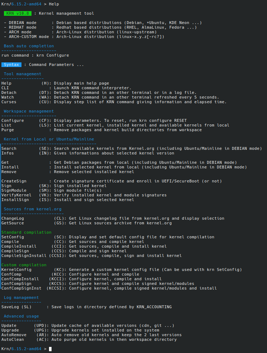Click the 'Workspace management' section heading
267x353 pixels.
(29, 111)
